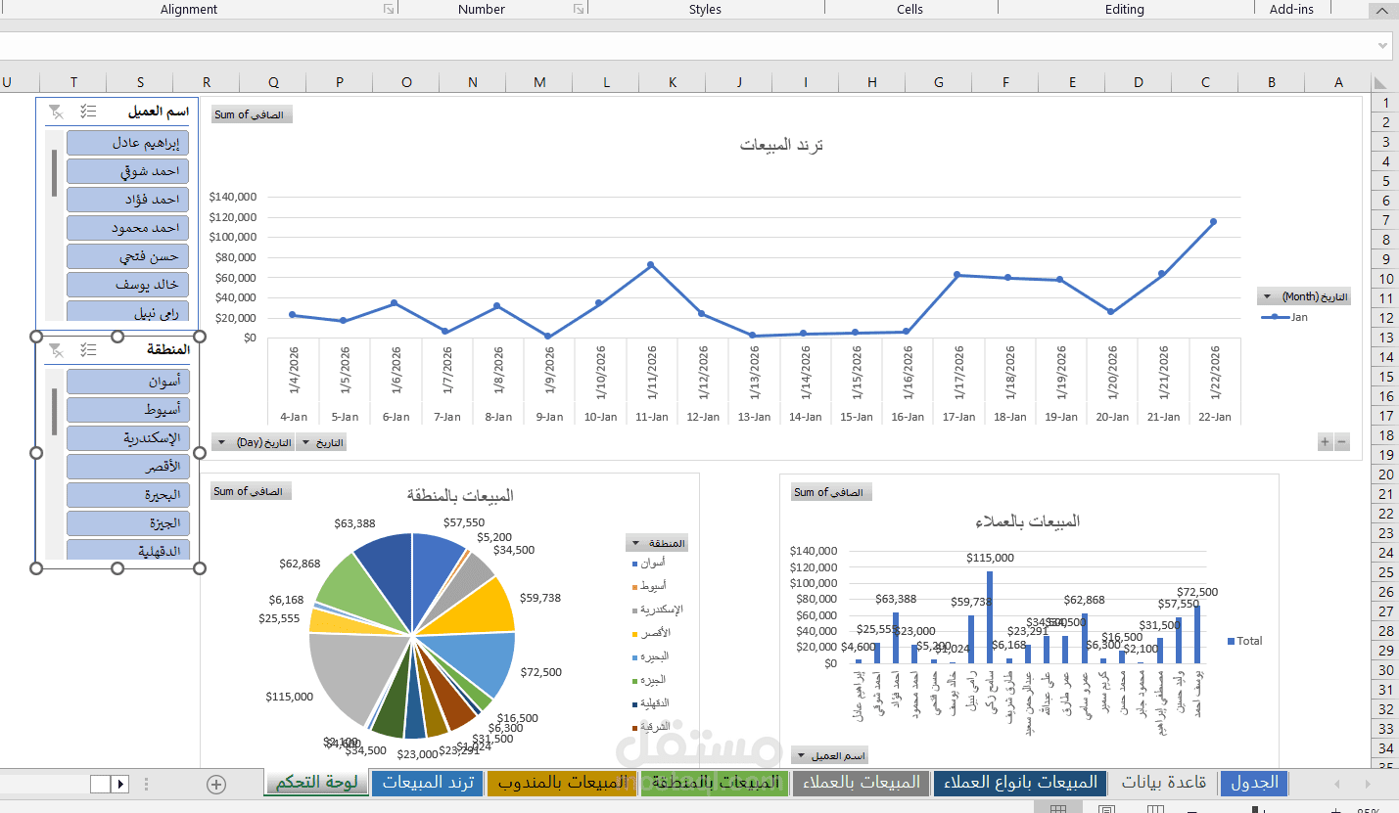
Task: Click the اسم العميل slicer scrollbar thumb
Action: point(54,173)
